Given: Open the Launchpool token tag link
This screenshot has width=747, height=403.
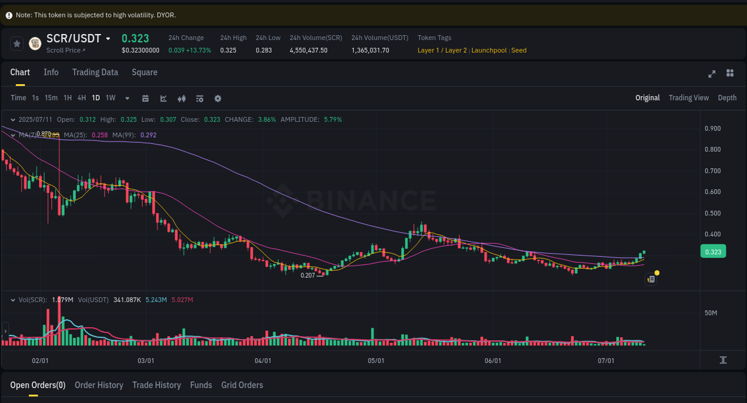Looking at the screenshot, I should coord(489,50).
